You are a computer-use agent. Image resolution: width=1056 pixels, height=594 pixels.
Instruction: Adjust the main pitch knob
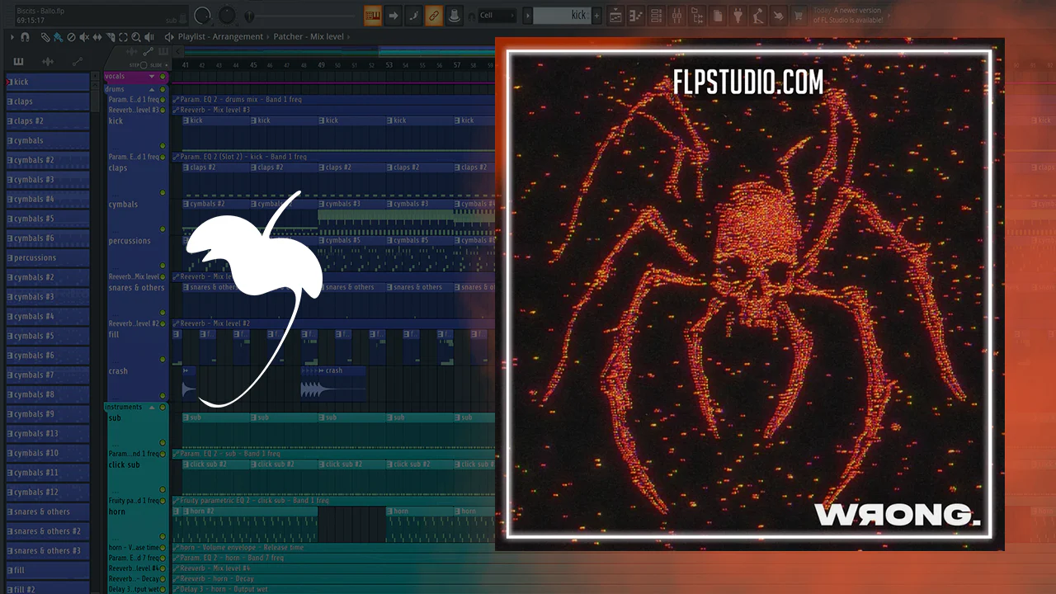tap(228, 16)
